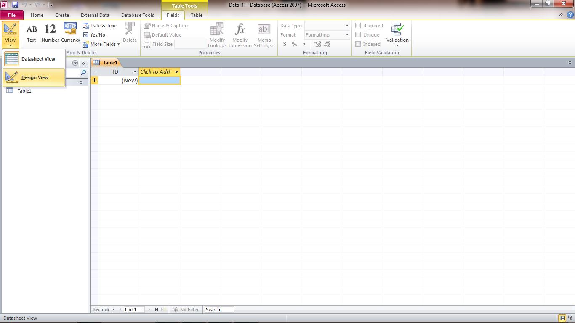The width and height of the screenshot is (575, 323).
Task: Click the record Search box
Action: [x=219, y=310]
